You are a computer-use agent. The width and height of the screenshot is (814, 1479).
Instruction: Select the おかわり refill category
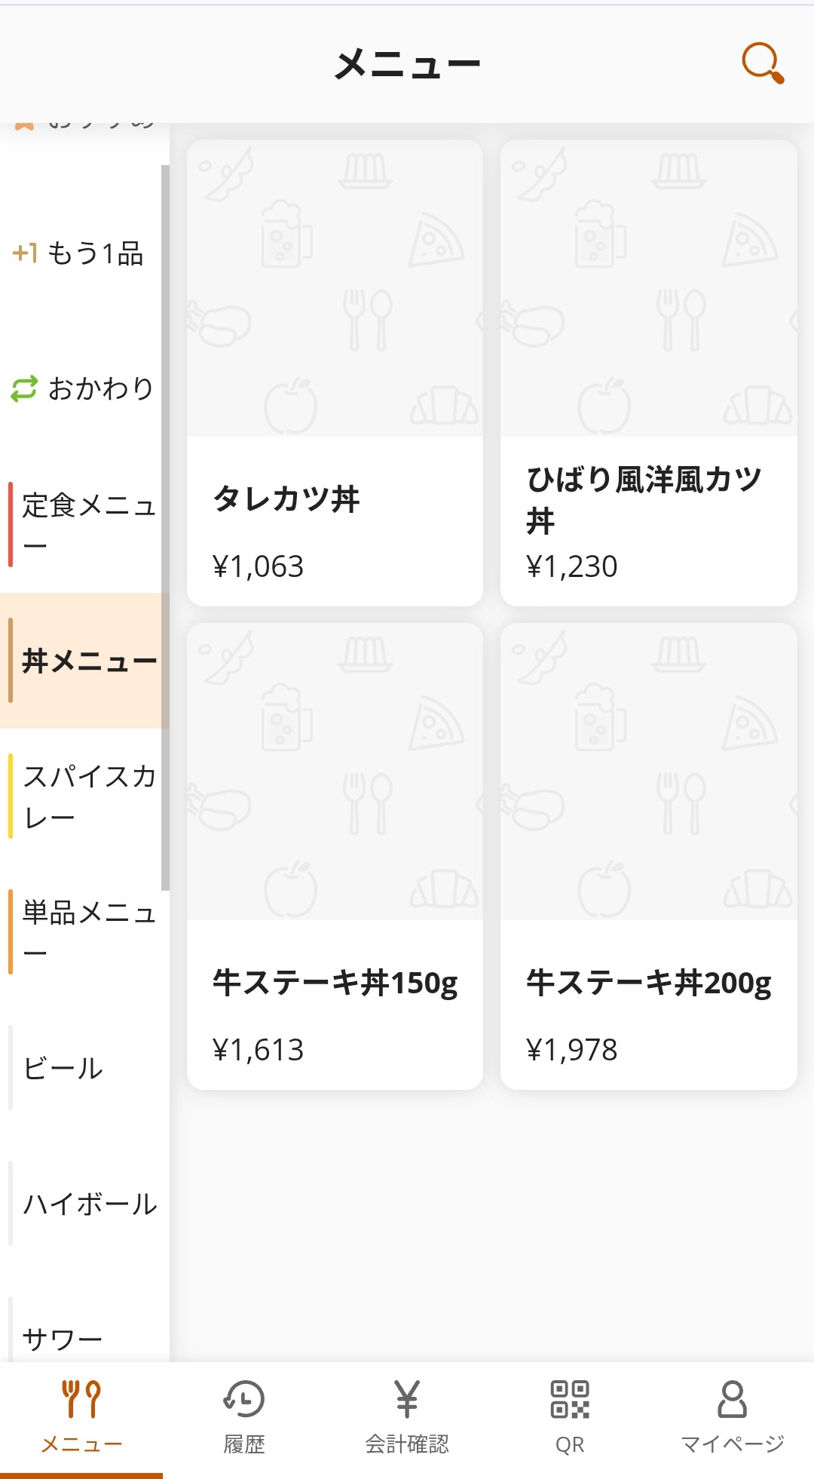tap(81, 389)
